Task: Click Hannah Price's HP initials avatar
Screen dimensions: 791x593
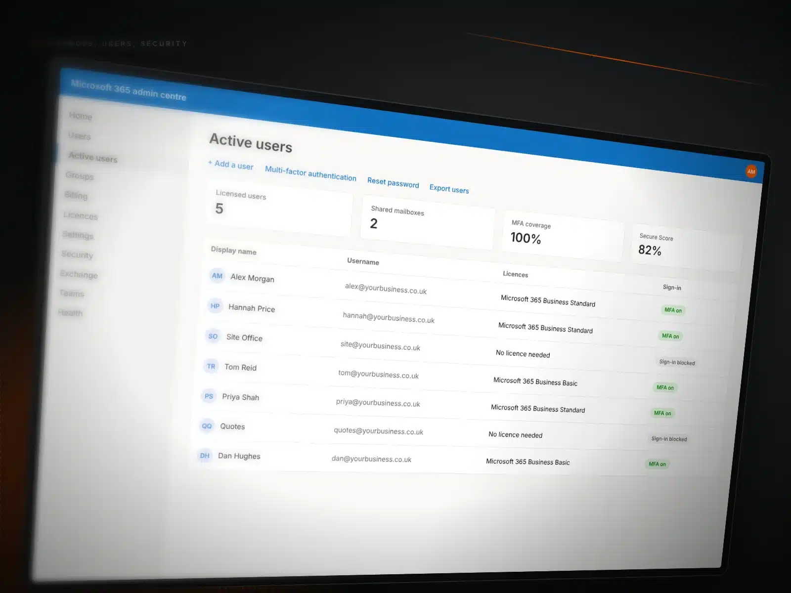Action: 215,306
